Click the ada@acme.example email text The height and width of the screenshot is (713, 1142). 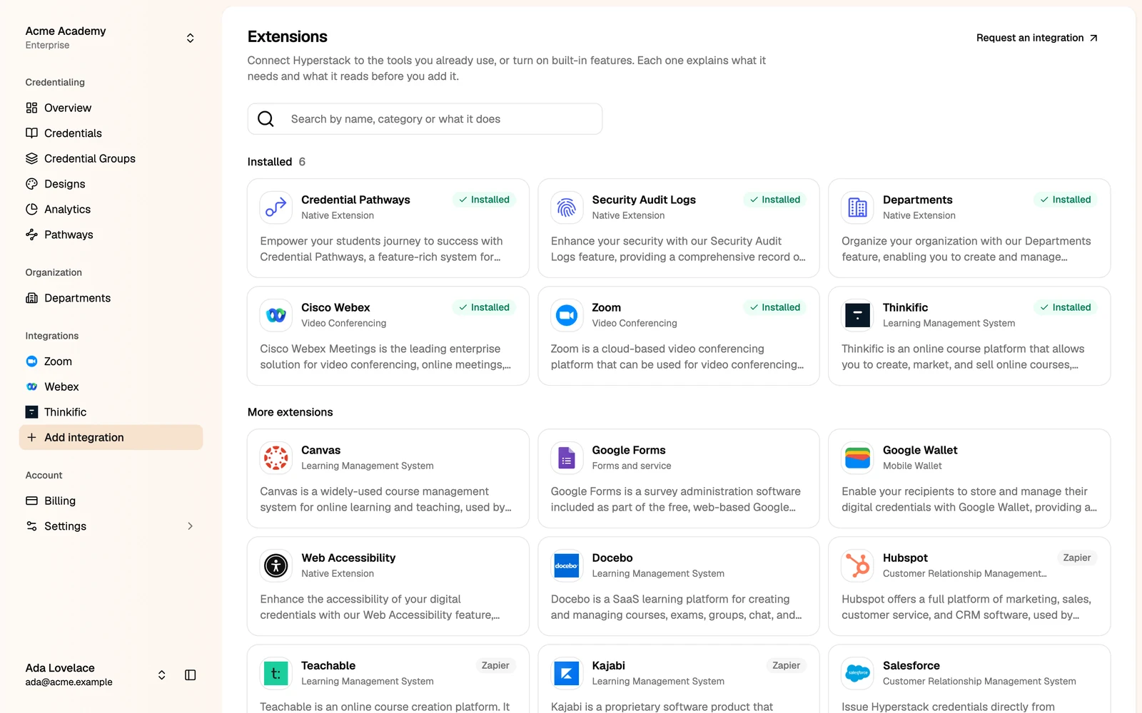[69, 682]
